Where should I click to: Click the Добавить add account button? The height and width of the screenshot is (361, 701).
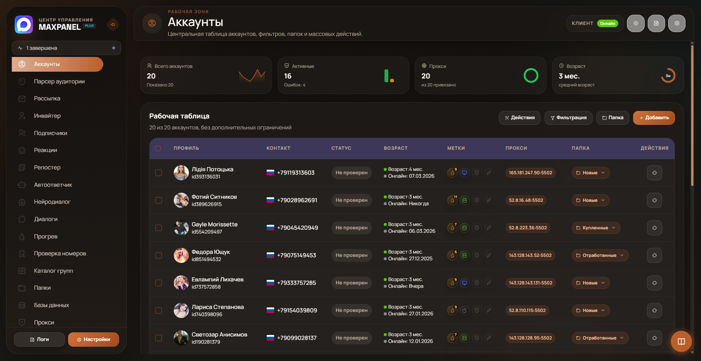pyautogui.click(x=654, y=118)
